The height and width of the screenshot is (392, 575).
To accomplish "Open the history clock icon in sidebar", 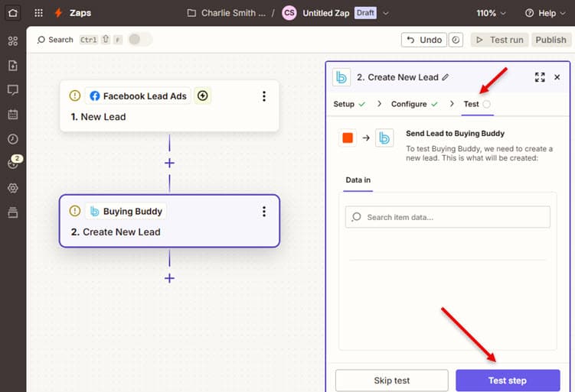I will 13,139.
